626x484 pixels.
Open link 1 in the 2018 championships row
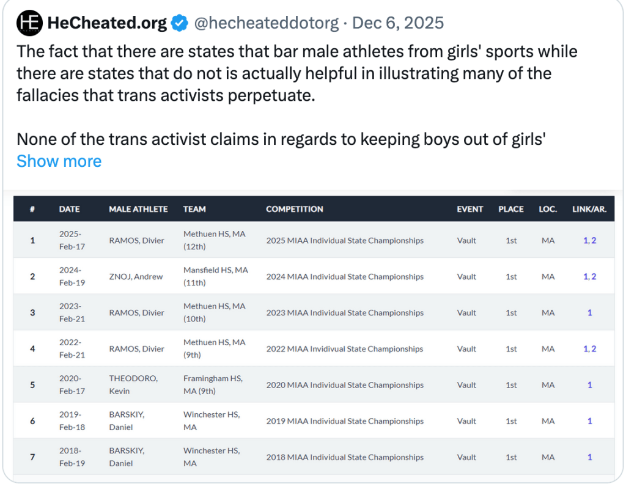pos(590,457)
